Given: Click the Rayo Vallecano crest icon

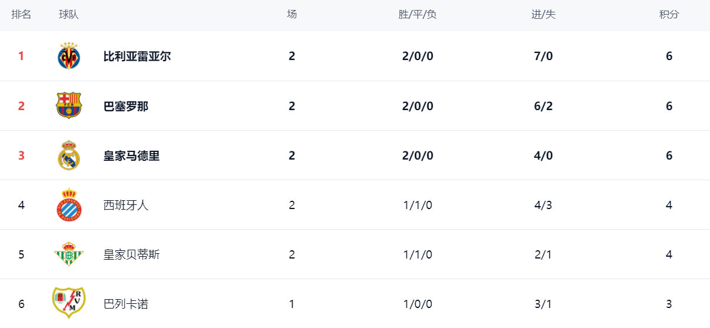Looking at the screenshot, I should pos(69,303).
